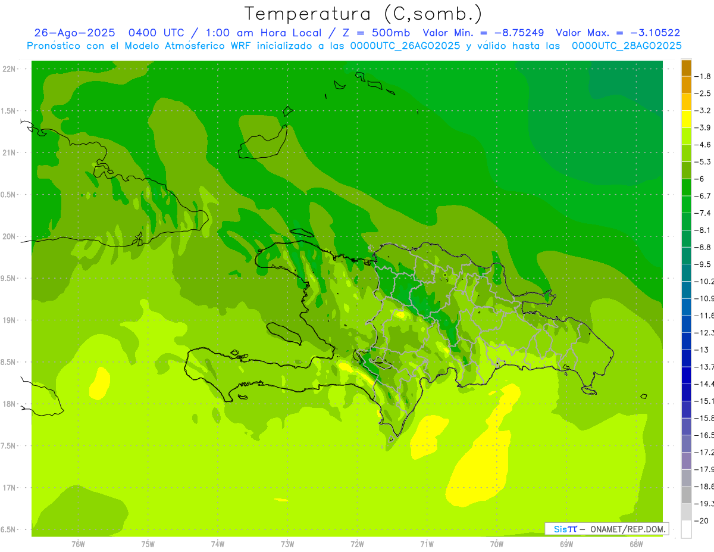Click the -18.6 legend value
This screenshot has height=552, width=714.
[705, 486]
